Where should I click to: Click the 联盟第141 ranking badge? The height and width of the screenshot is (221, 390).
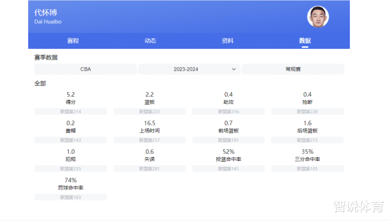coord(228,169)
